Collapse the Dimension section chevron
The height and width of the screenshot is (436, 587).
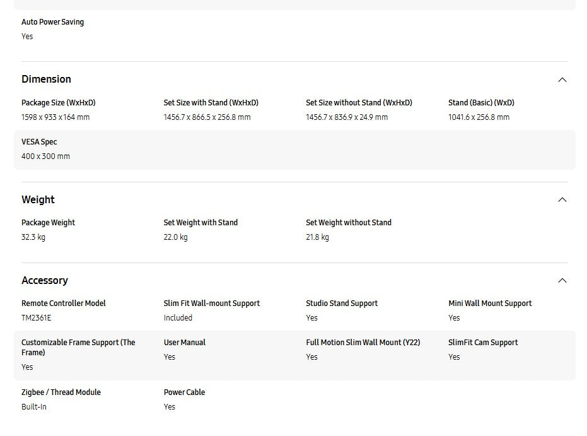(x=562, y=80)
